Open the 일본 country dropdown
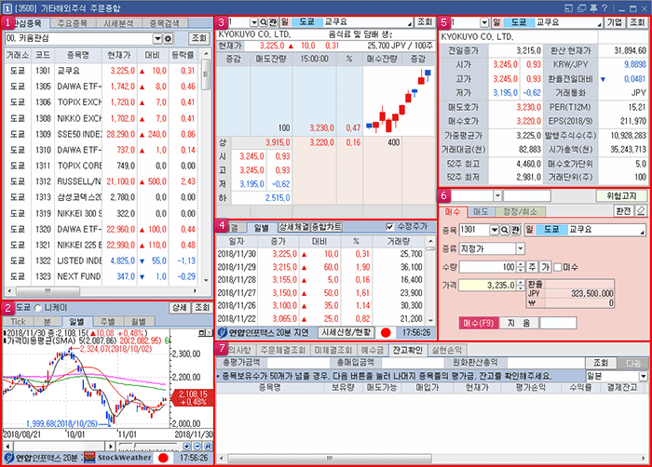 pos(644,377)
